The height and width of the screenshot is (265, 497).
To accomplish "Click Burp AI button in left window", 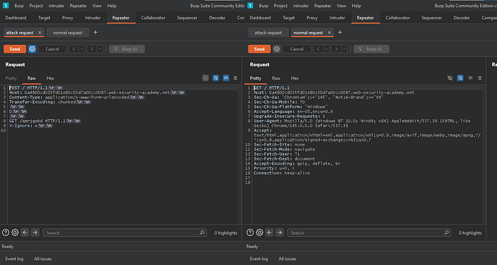I will tap(127, 49).
